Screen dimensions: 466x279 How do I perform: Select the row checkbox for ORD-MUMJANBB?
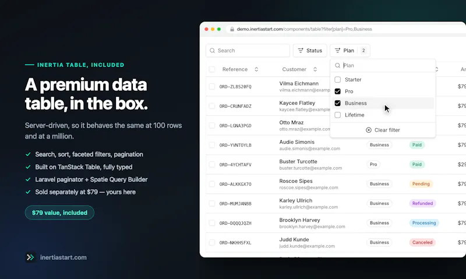pyautogui.click(x=212, y=203)
